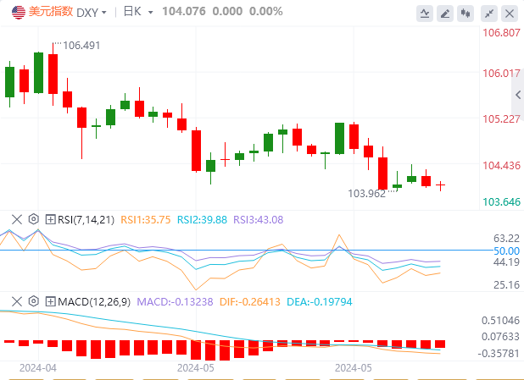Click the 106.807 price axis label
The height and width of the screenshot is (380, 524).
tap(501, 33)
